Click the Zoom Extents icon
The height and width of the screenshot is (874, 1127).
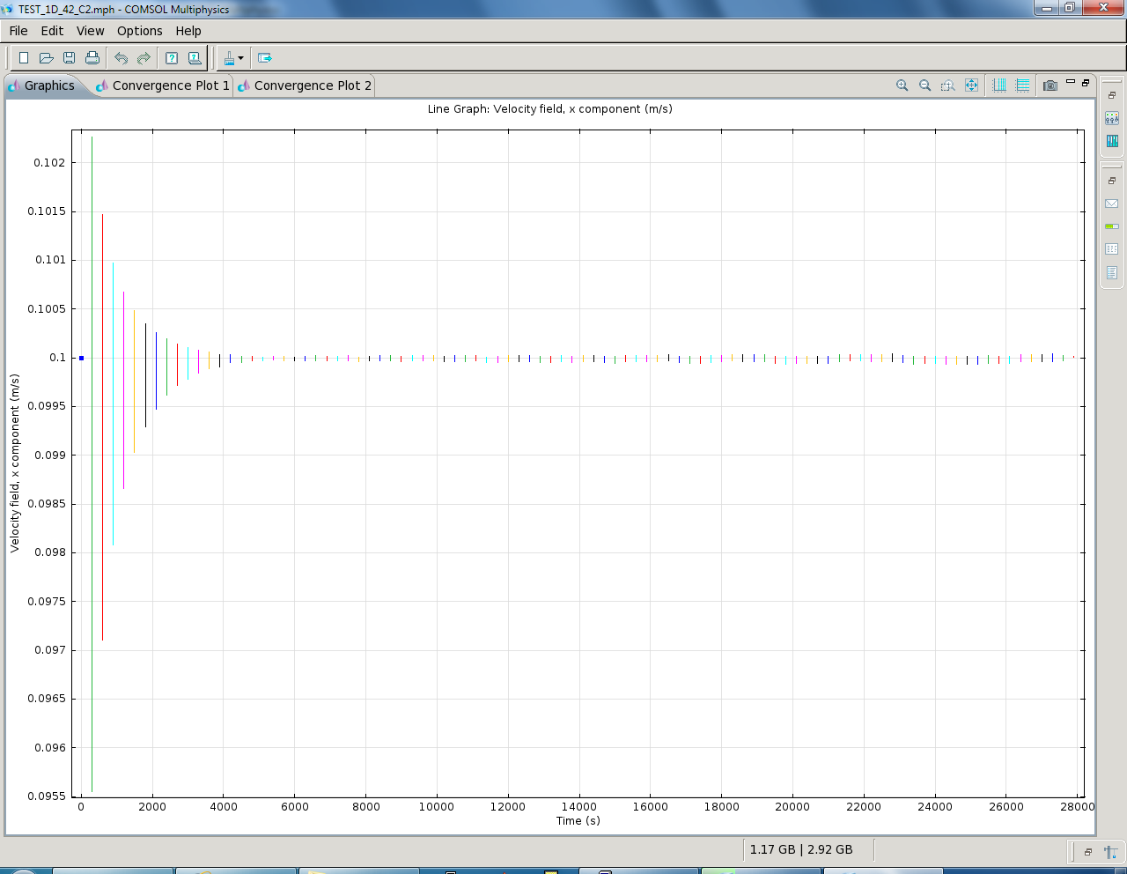point(971,85)
